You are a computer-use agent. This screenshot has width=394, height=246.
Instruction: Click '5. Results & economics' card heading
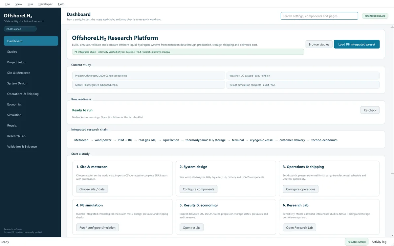[199, 205]
